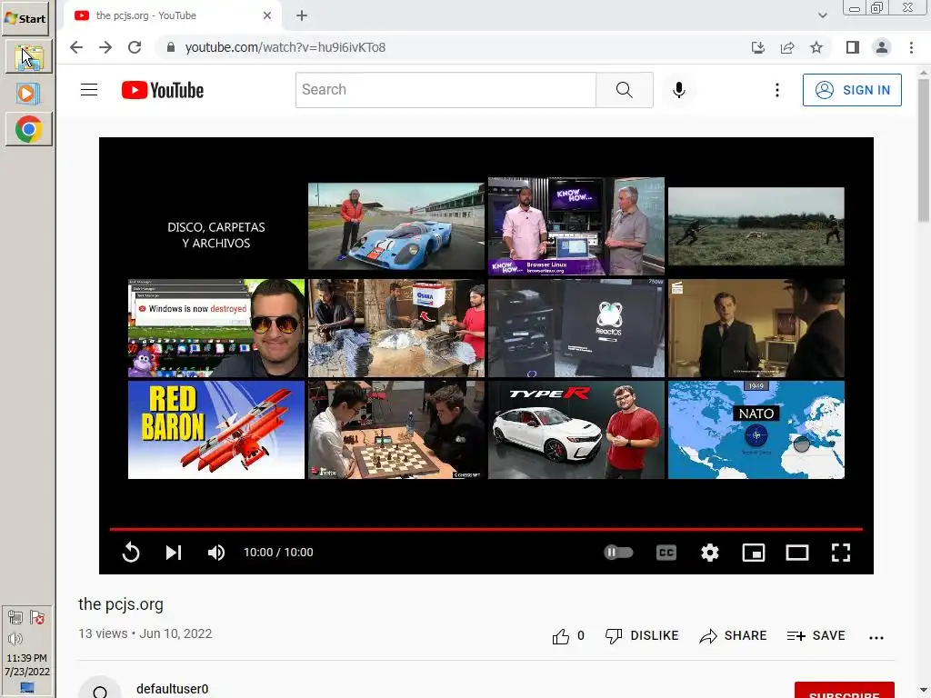Click SHARE below the video
Screen dimensions: 931x698
click(x=733, y=636)
